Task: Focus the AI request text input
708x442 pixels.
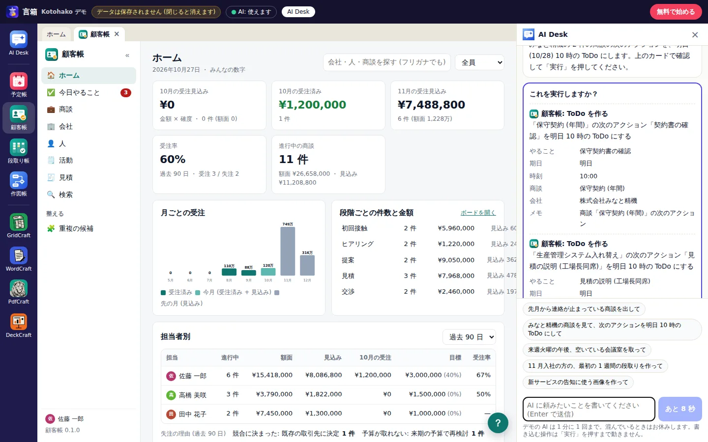Action: (x=589, y=410)
